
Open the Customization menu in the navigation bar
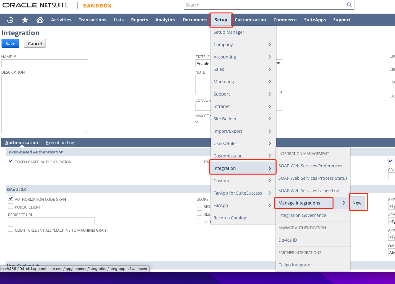point(250,20)
